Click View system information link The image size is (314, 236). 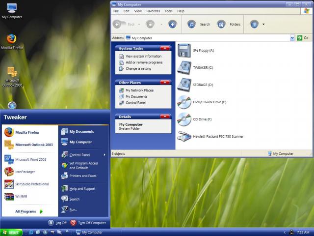pos(143,57)
